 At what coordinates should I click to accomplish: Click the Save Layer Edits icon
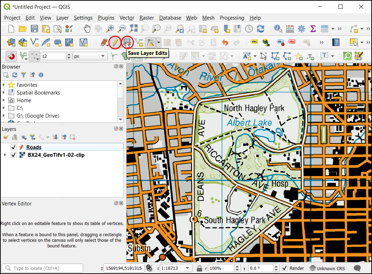pos(127,42)
